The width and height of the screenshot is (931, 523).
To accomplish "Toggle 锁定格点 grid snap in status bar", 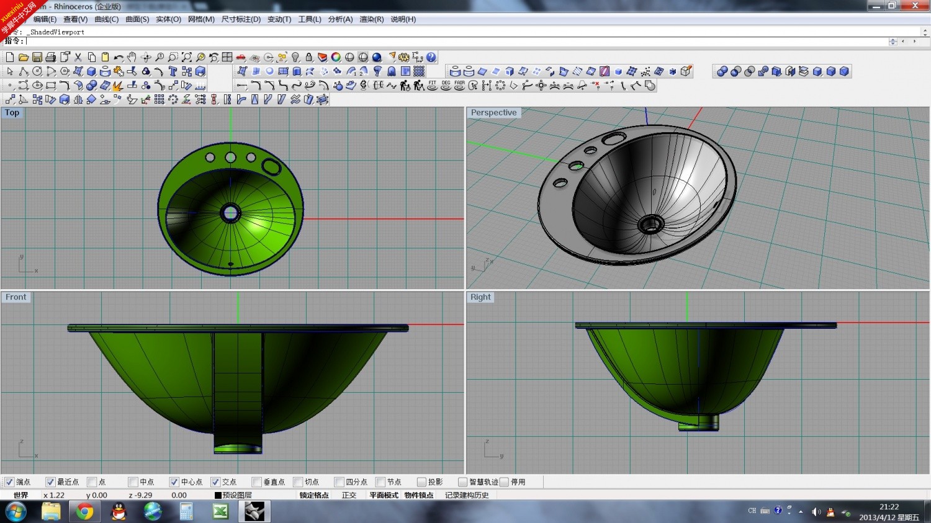I will coord(314,495).
